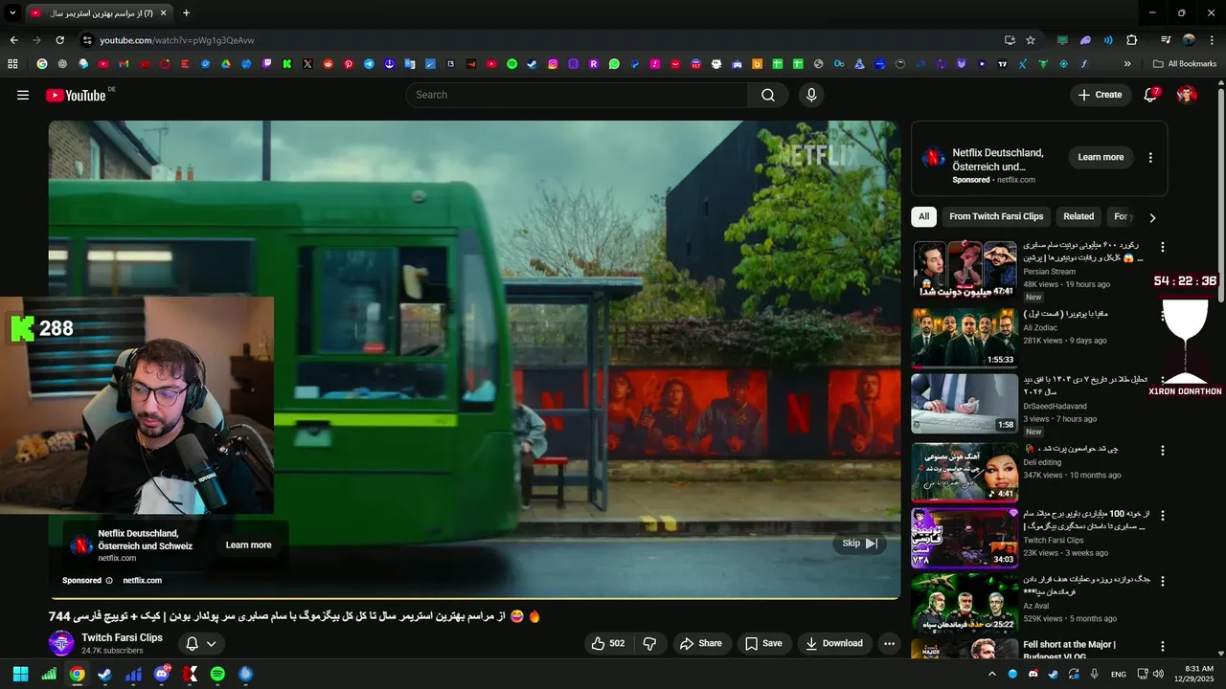Show hidden system tray icons
The width and height of the screenshot is (1226, 689).
991,674
